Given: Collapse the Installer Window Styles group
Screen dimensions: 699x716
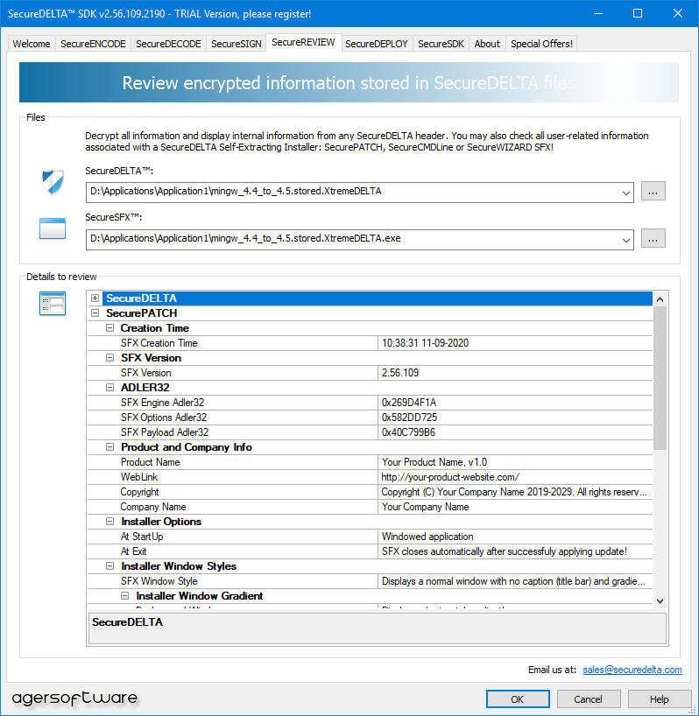Looking at the screenshot, I should (109, 566).
